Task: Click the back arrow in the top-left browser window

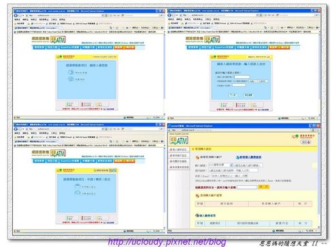Action: (16, 16)
